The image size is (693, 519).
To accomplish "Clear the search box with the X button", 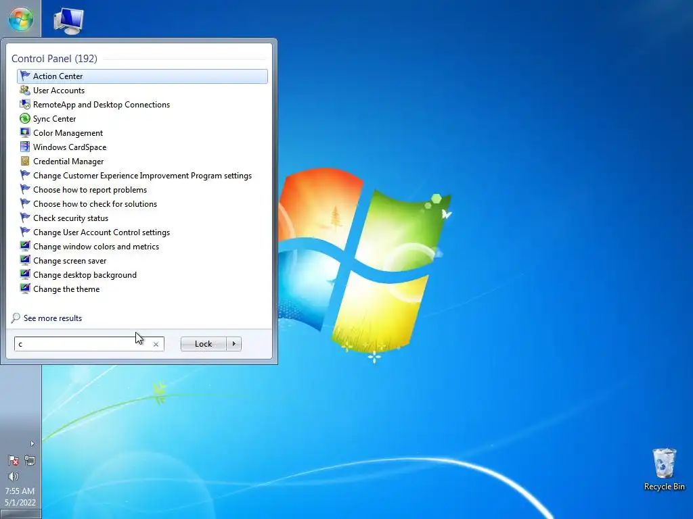I will [156, 344].
